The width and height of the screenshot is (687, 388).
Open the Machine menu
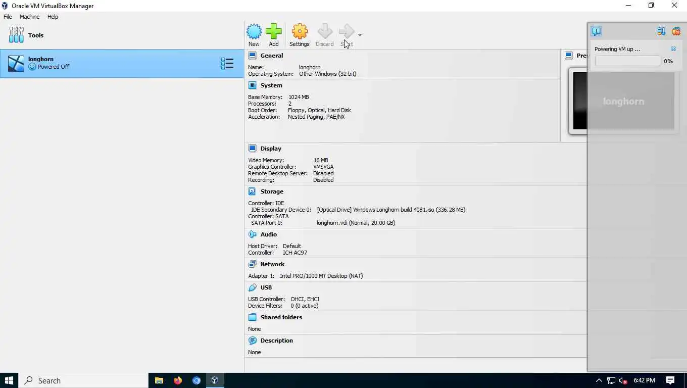(30, 17)
